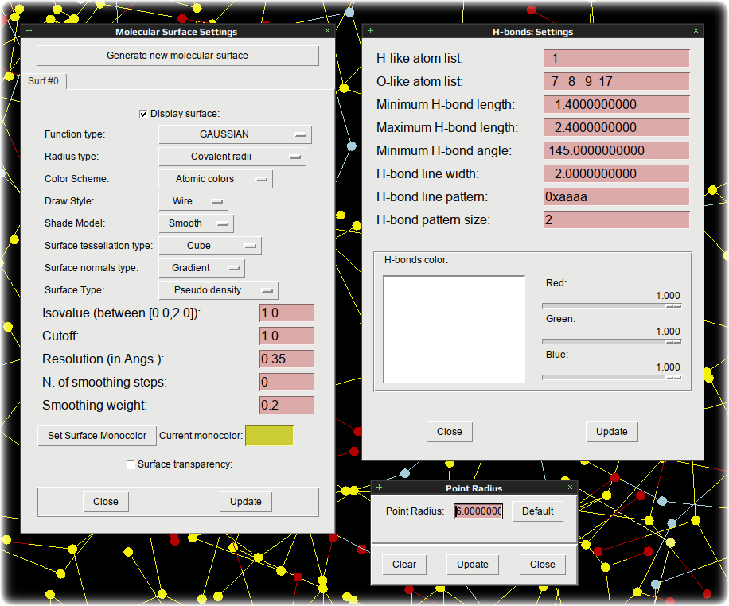729x606 pixels.
Task: Open the Color Scheme Atomic colors dropdown
Action: pyautogui.click(x=216, y=179)
